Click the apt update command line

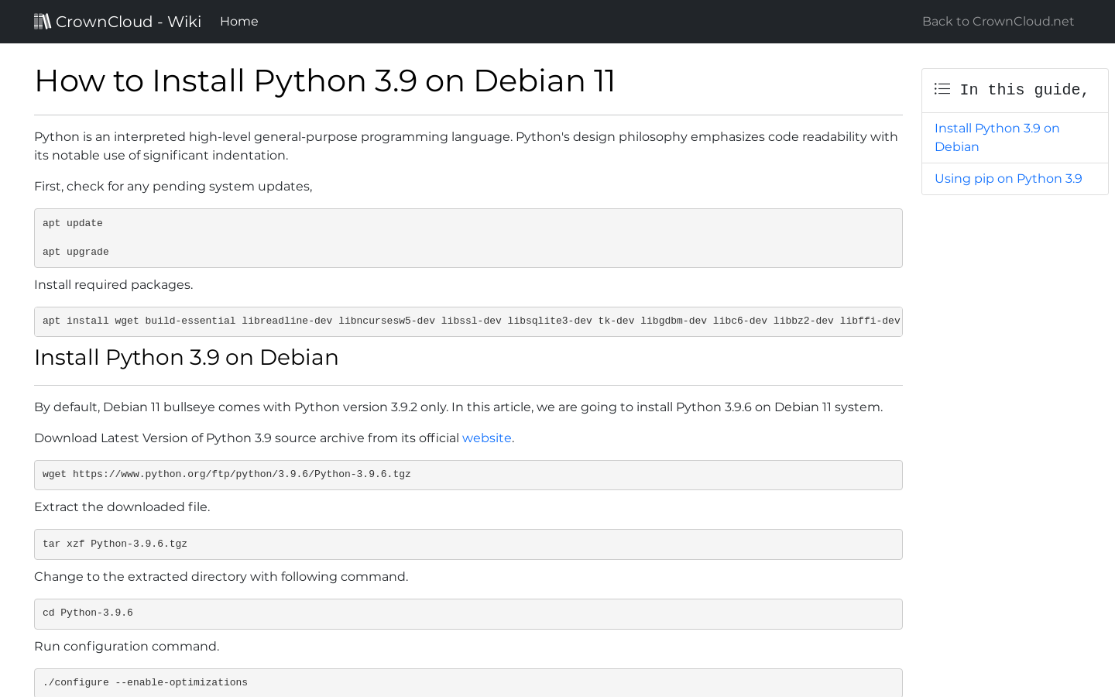coord(73,223)
